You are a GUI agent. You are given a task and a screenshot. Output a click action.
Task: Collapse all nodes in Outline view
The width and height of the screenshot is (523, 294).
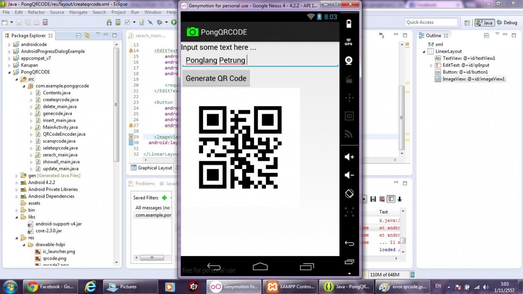[x=487, y=35]
